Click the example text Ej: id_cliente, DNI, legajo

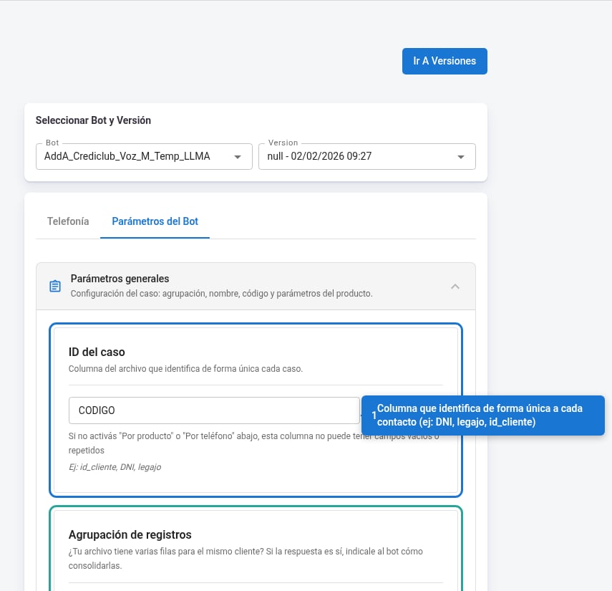point(115,467)
